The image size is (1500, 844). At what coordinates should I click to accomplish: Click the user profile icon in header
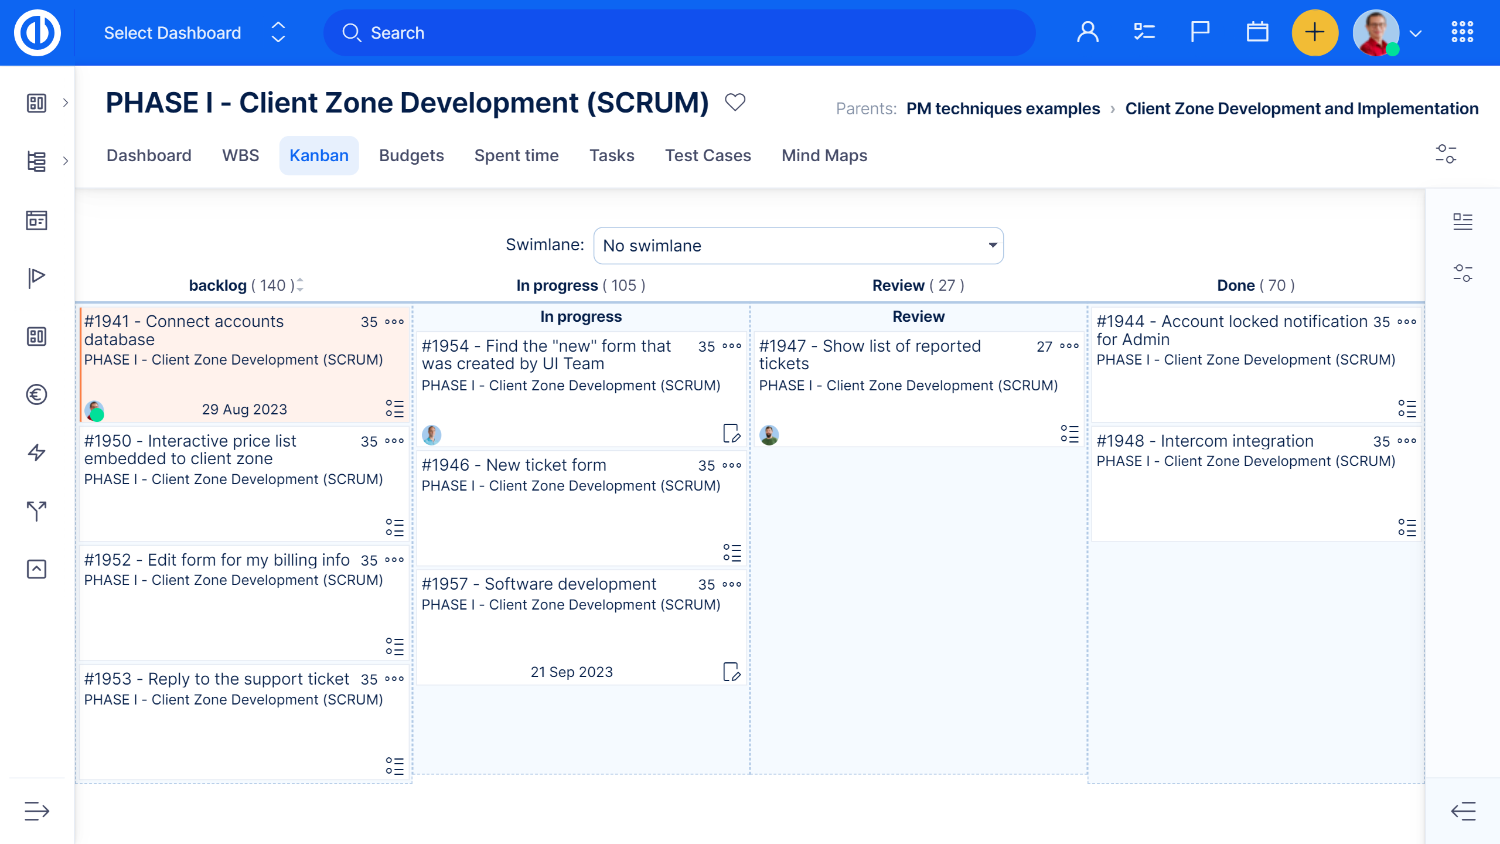[x=1087, y=33]
